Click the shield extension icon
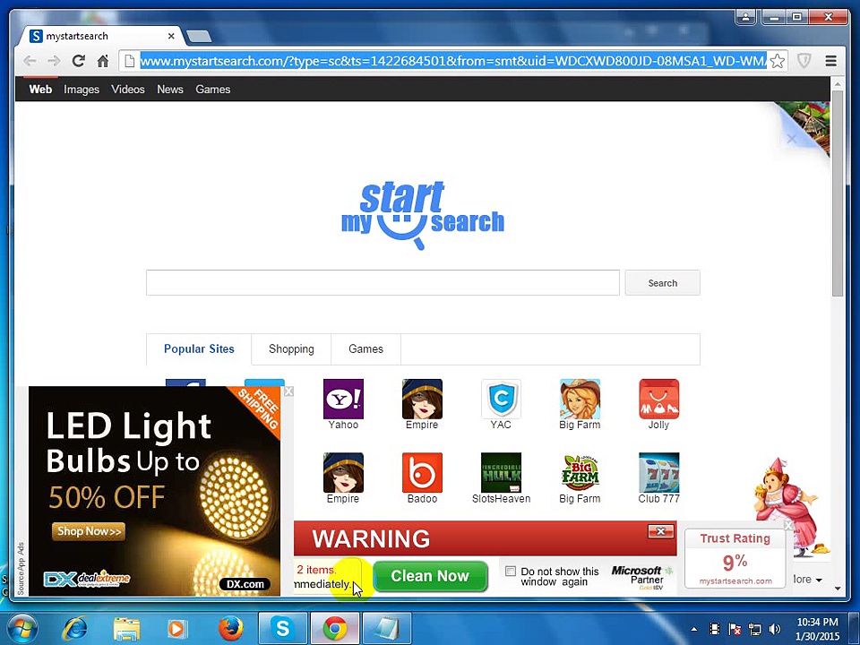 coord(804,61)
